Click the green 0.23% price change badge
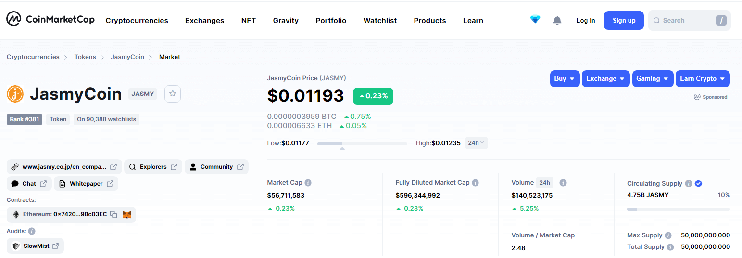Image resolution: width=742 pixels, height=258 pixels. 373,96
